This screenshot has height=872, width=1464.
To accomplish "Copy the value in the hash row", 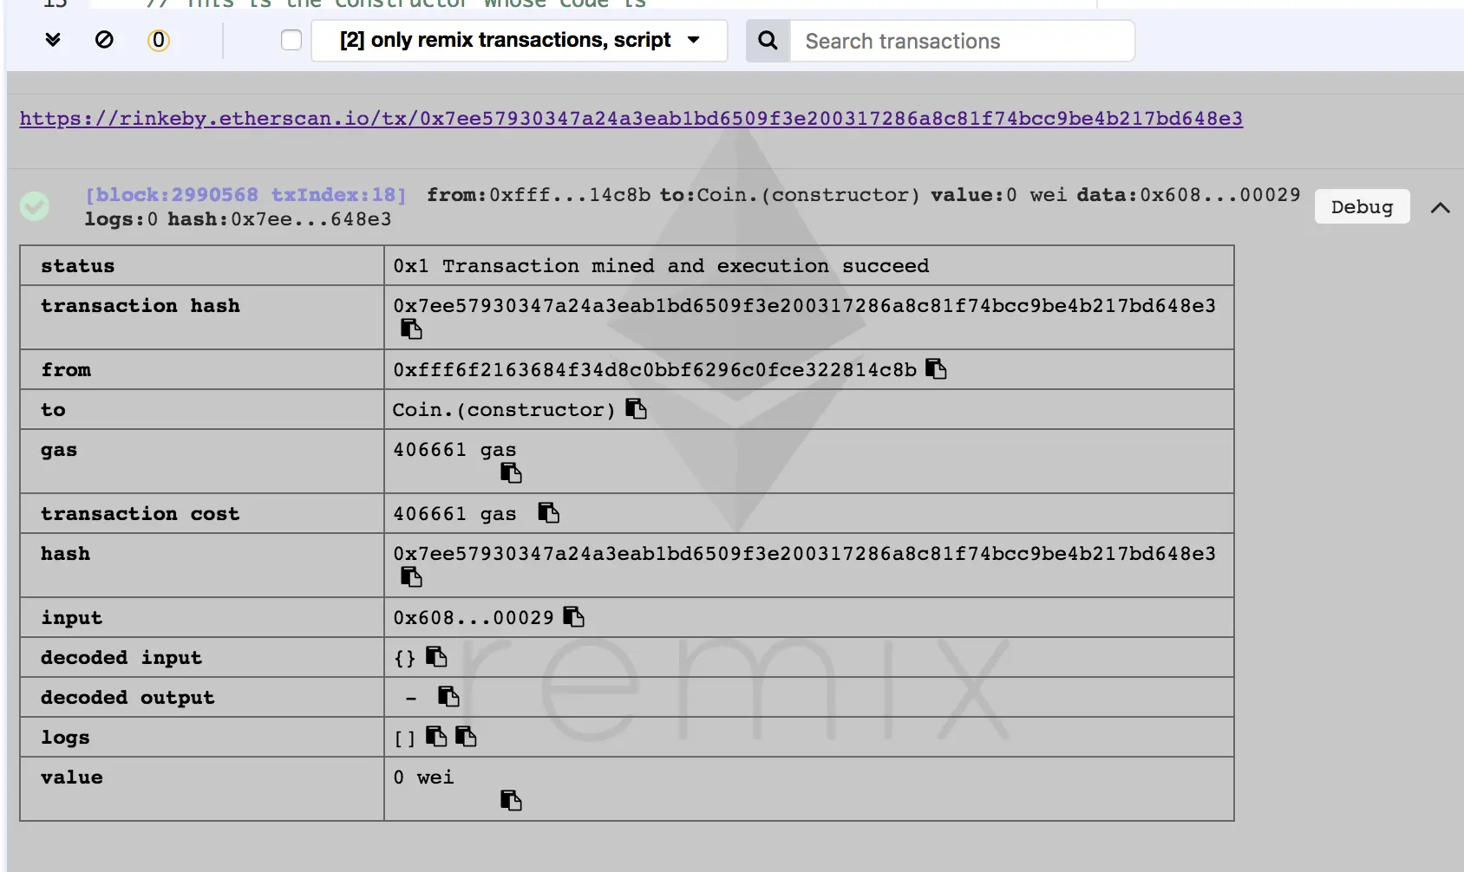I will point(411,577).
